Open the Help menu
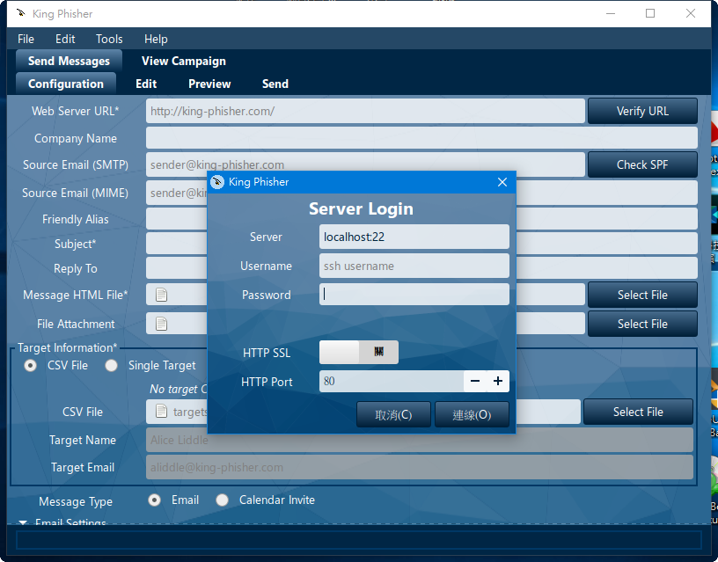 [156, 39]
